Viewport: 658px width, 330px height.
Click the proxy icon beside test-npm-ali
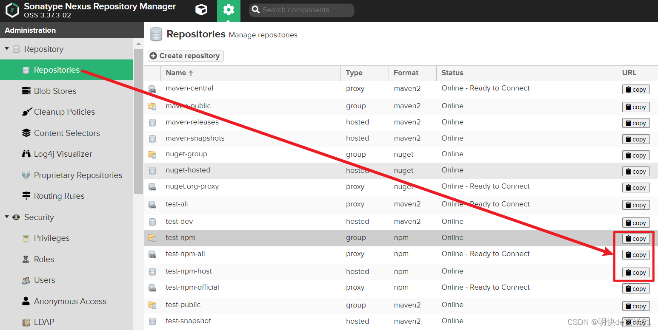[152, 254]
